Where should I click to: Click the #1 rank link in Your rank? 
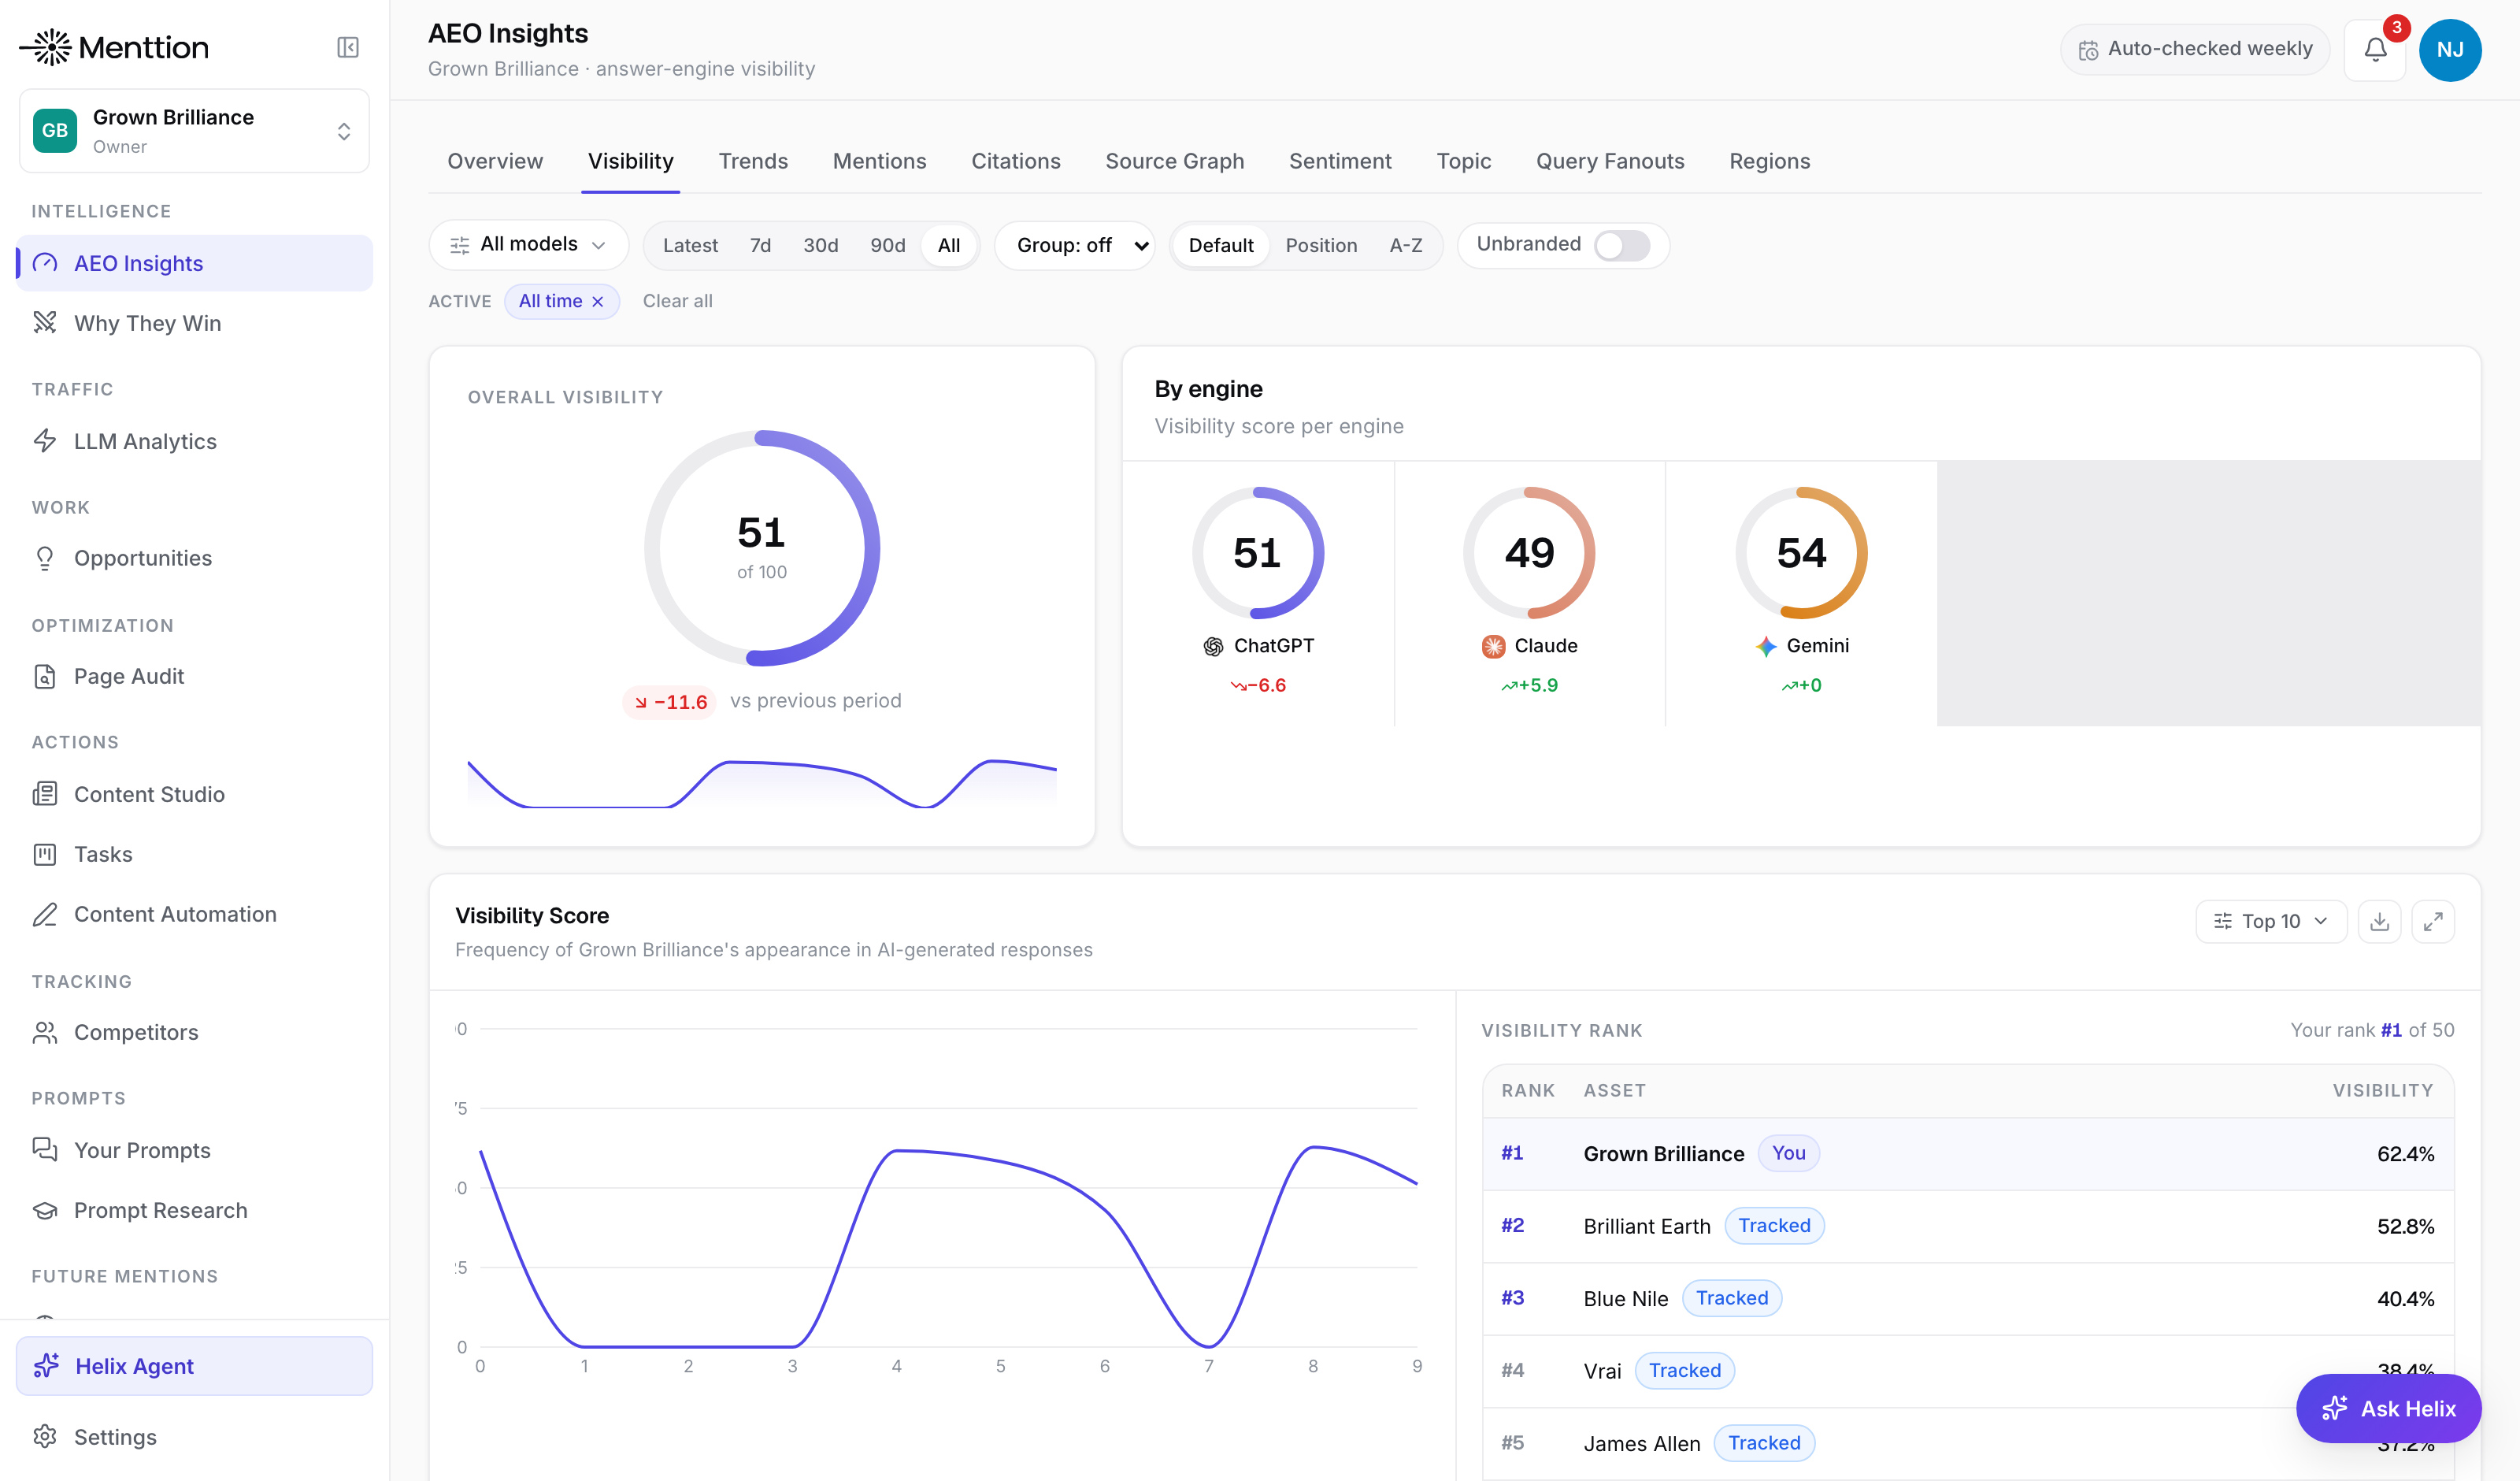pos(2391,1030)
